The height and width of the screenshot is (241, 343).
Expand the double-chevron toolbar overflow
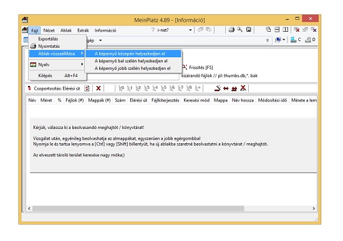pos(268,40)
